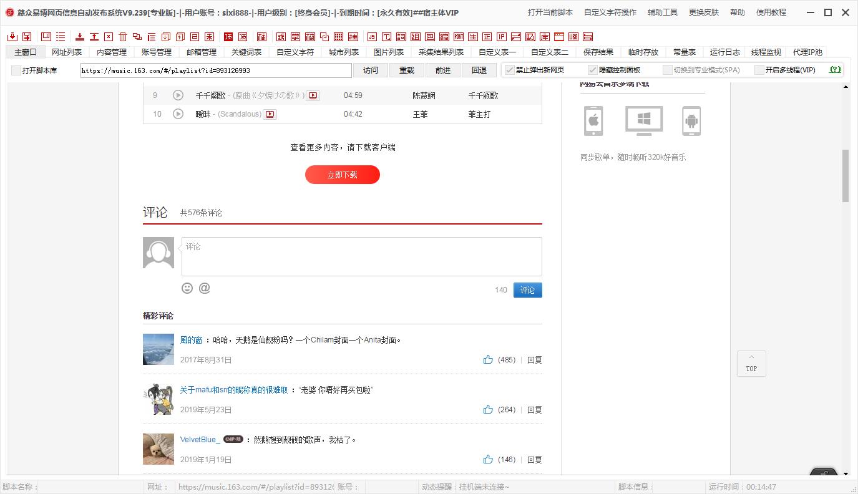The height and width of the screenshot is (494, 858).
Task: Click the 访问 button
Action: 371,70
